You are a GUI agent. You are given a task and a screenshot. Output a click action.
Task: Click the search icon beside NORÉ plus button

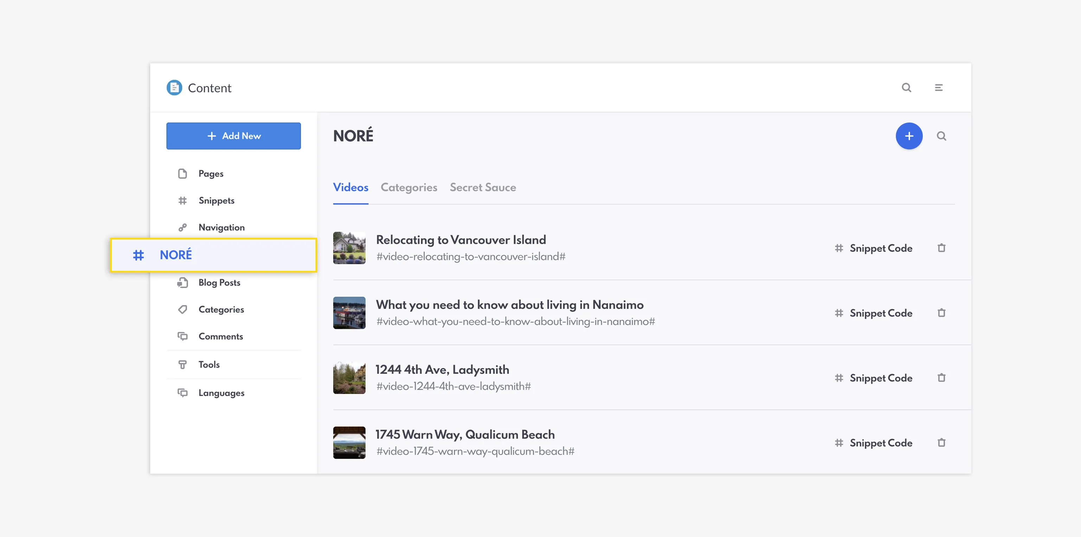point(941,136)
